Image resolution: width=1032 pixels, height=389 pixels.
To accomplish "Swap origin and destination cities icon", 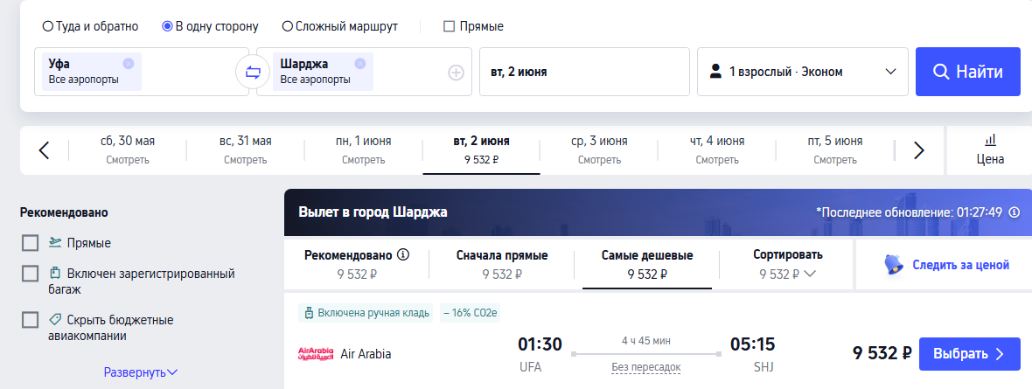I will point(253,73).
